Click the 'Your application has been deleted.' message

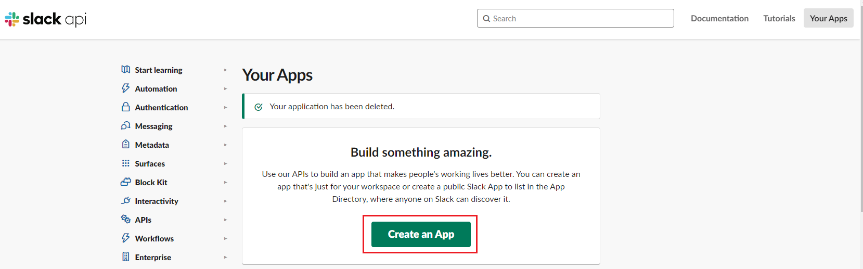pos(332,106)
